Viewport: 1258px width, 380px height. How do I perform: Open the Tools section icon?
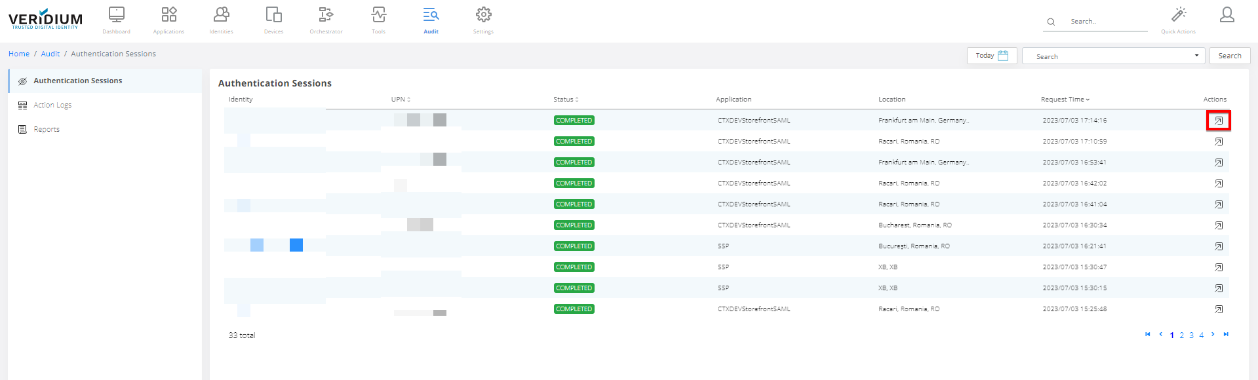click(379, 15)
